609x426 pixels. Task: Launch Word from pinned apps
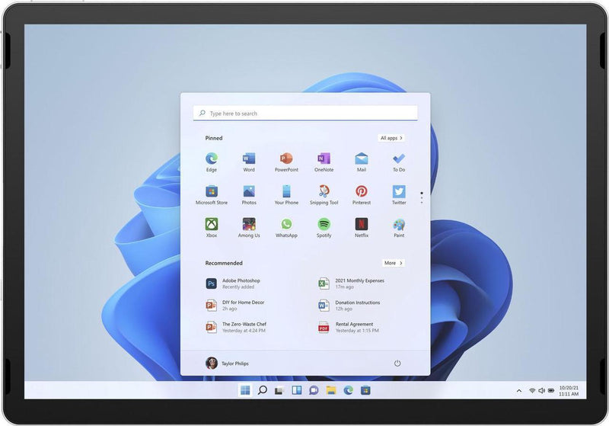pyautogui.click(x=249, y=162)
